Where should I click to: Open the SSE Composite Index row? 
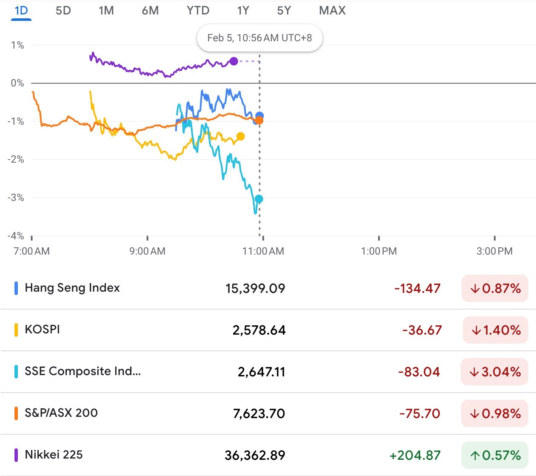[x=268, y=372]
